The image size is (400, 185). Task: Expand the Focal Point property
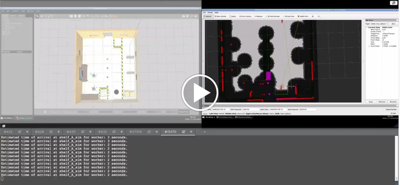[369, 46]
